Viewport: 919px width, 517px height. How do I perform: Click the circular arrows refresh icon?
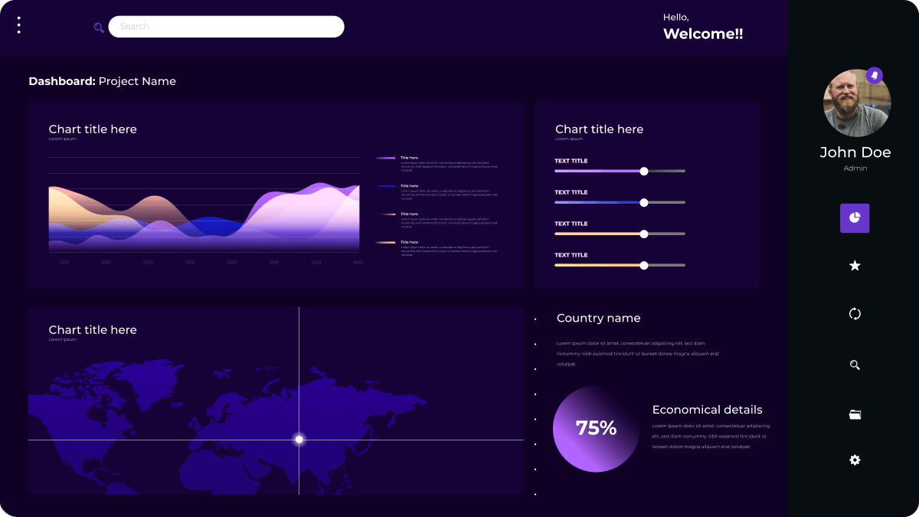(855, 313)
